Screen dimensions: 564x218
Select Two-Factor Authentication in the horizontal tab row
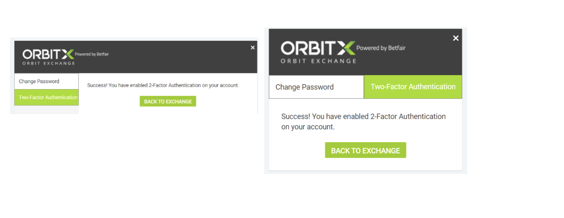413,87
